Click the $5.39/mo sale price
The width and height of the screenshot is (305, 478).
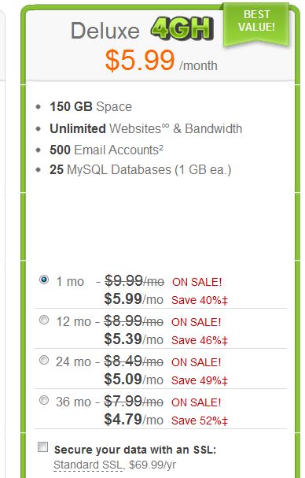point(134,339)
